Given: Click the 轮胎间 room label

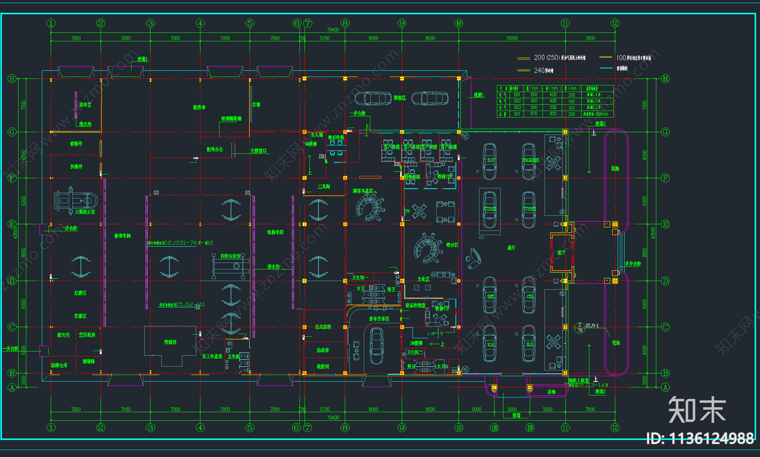Looking at the screenshot, I should (323, 367).
